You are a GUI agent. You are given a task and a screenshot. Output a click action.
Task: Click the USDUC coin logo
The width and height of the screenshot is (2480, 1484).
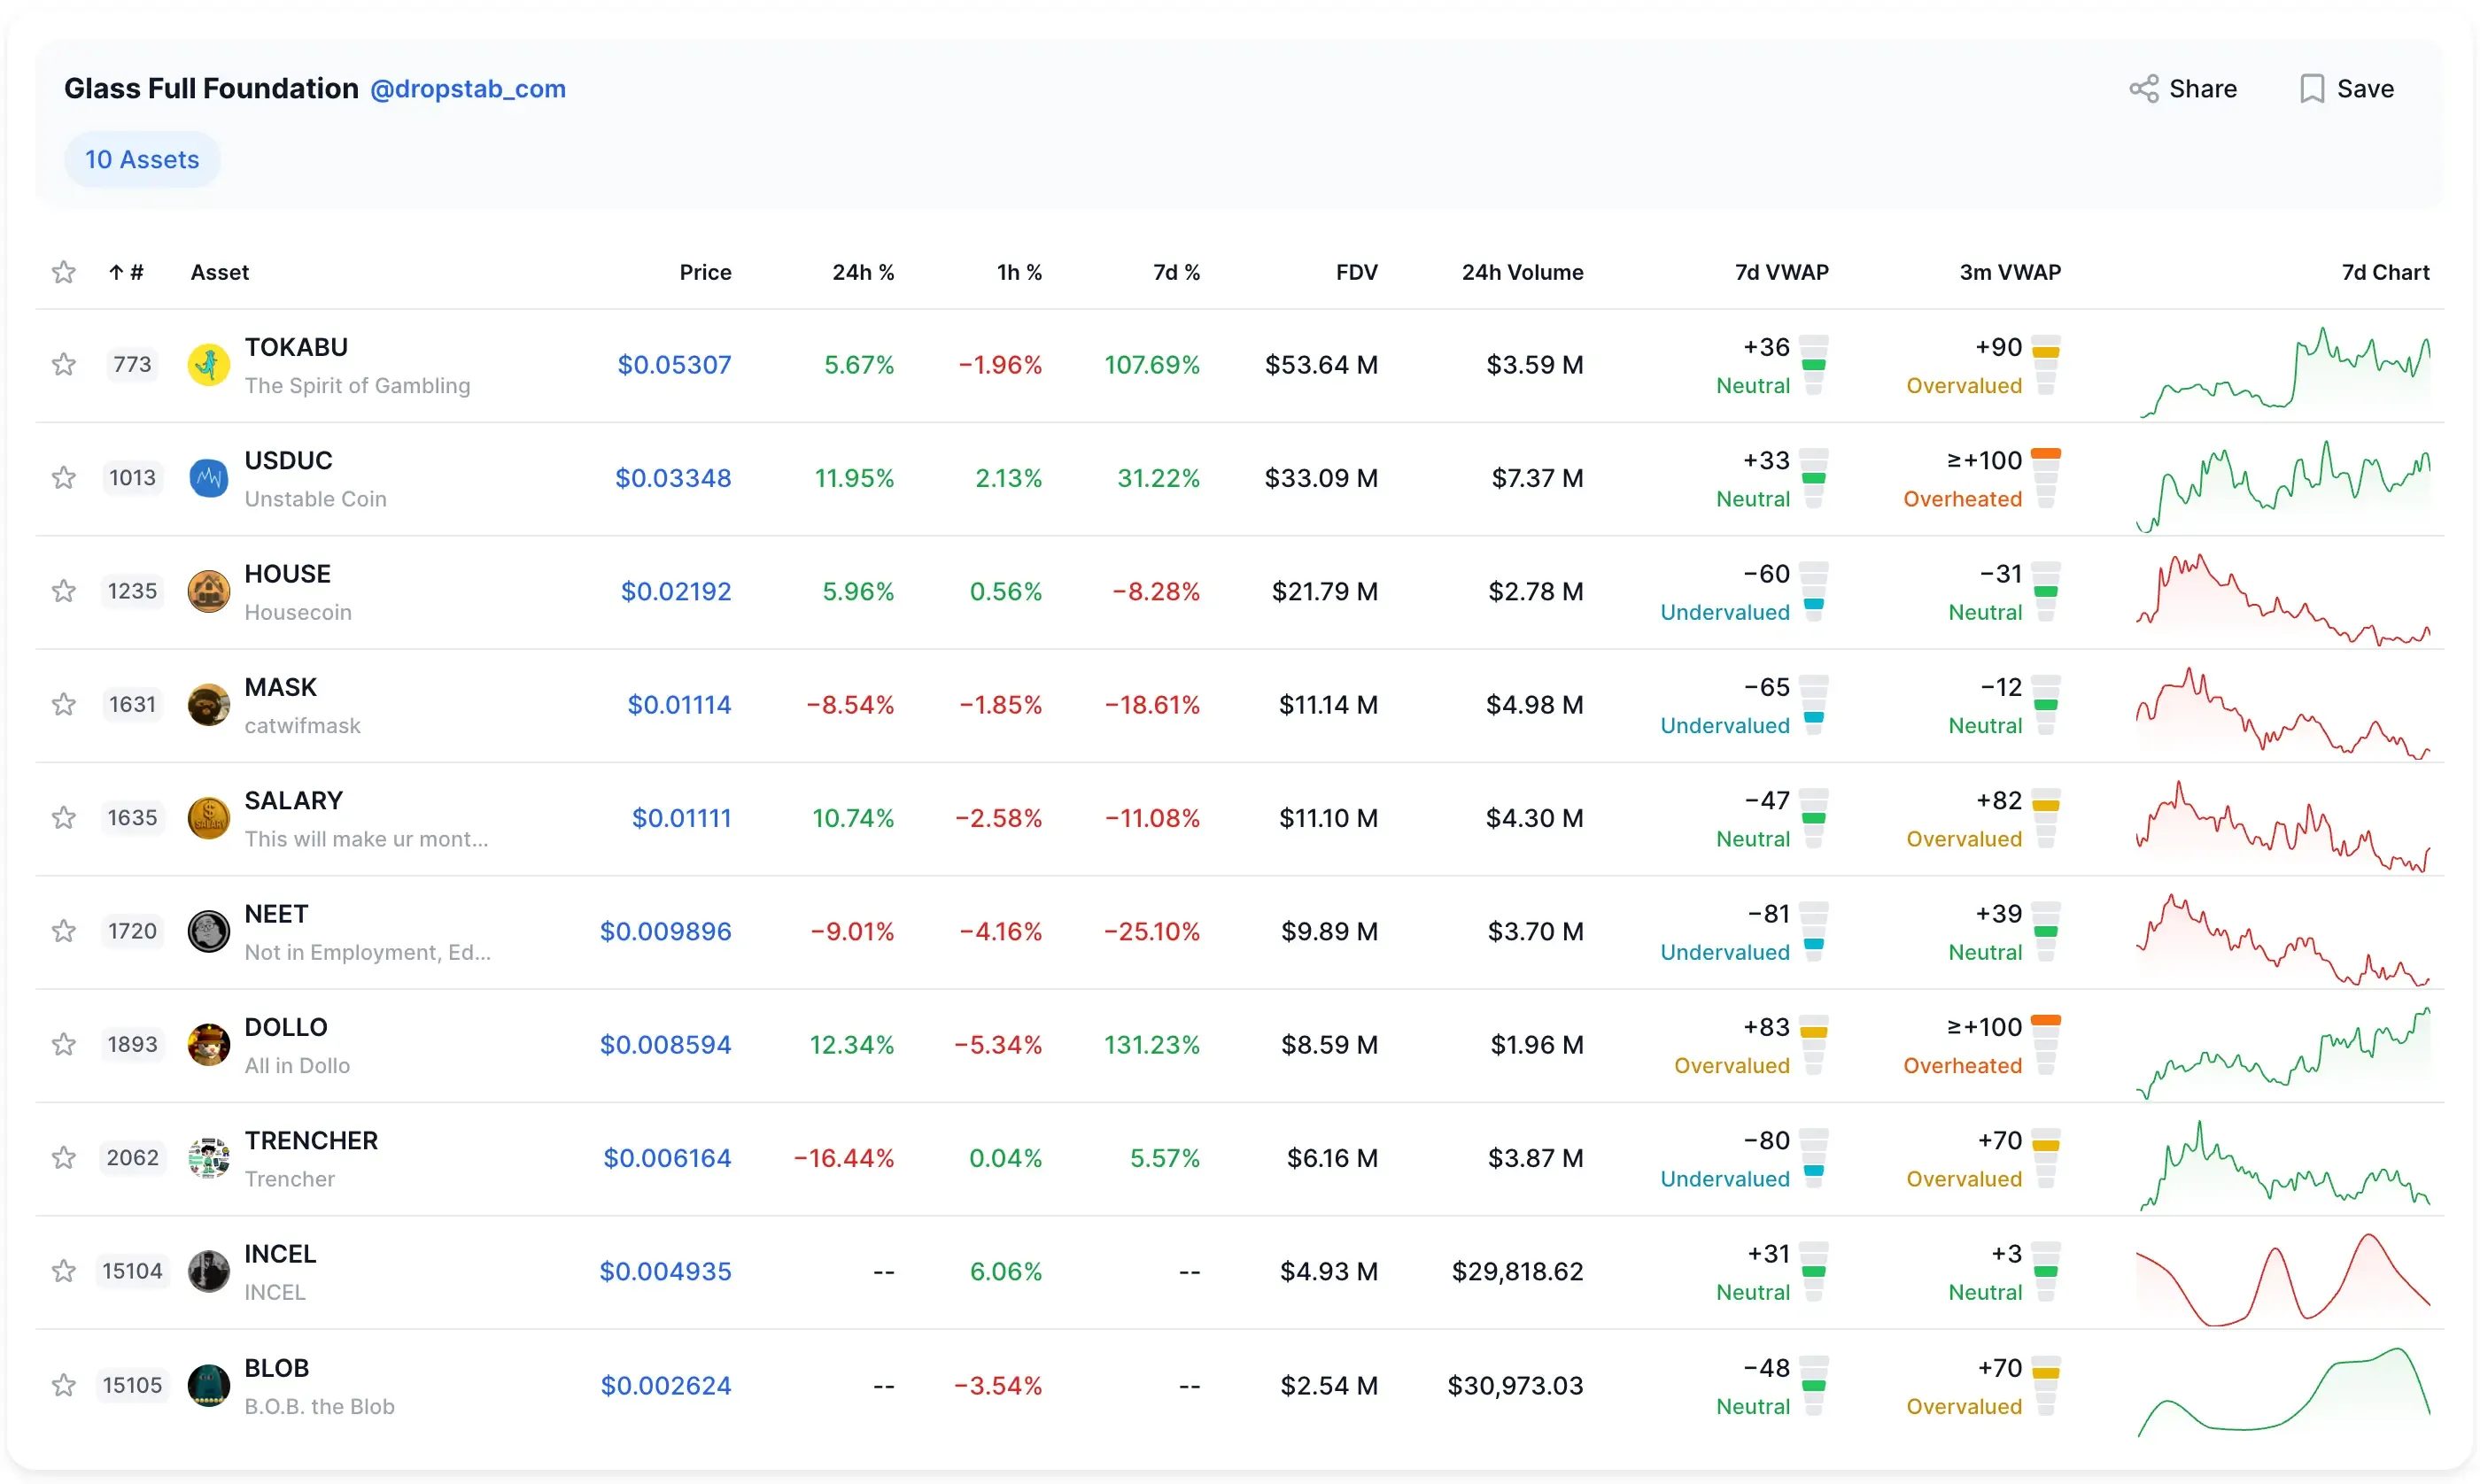click(x=208, y=478)
